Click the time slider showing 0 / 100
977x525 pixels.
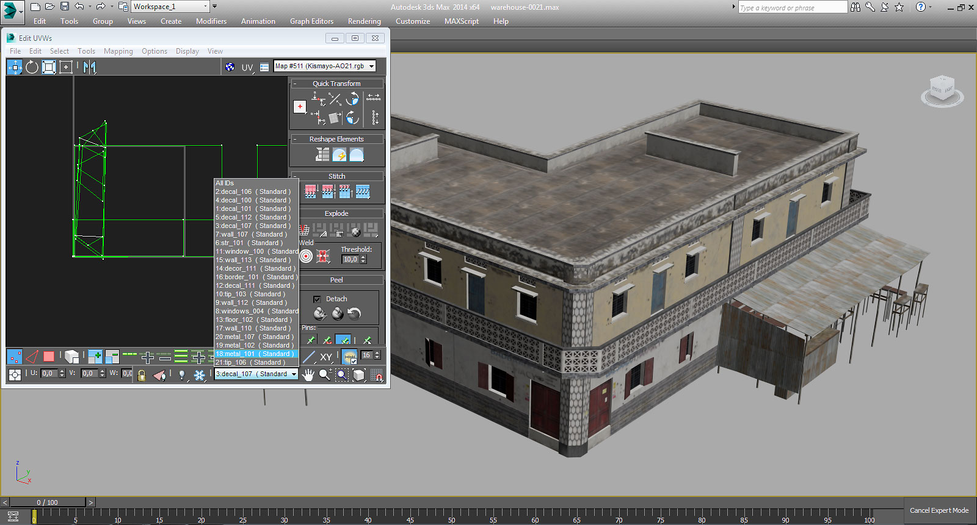click(48, 502)
